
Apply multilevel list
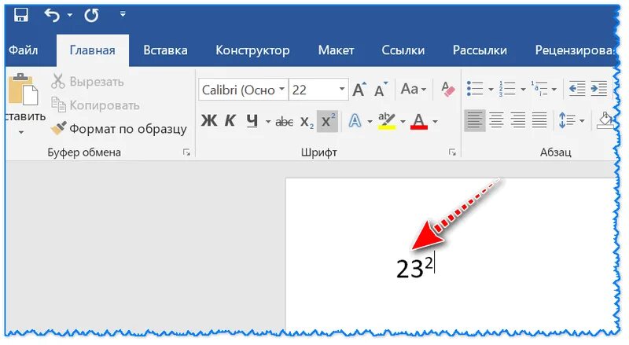click(539, 89)
